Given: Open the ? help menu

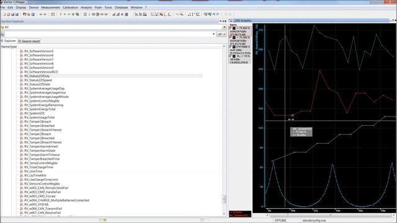Looking at the screenshot, I should point(146,7).
